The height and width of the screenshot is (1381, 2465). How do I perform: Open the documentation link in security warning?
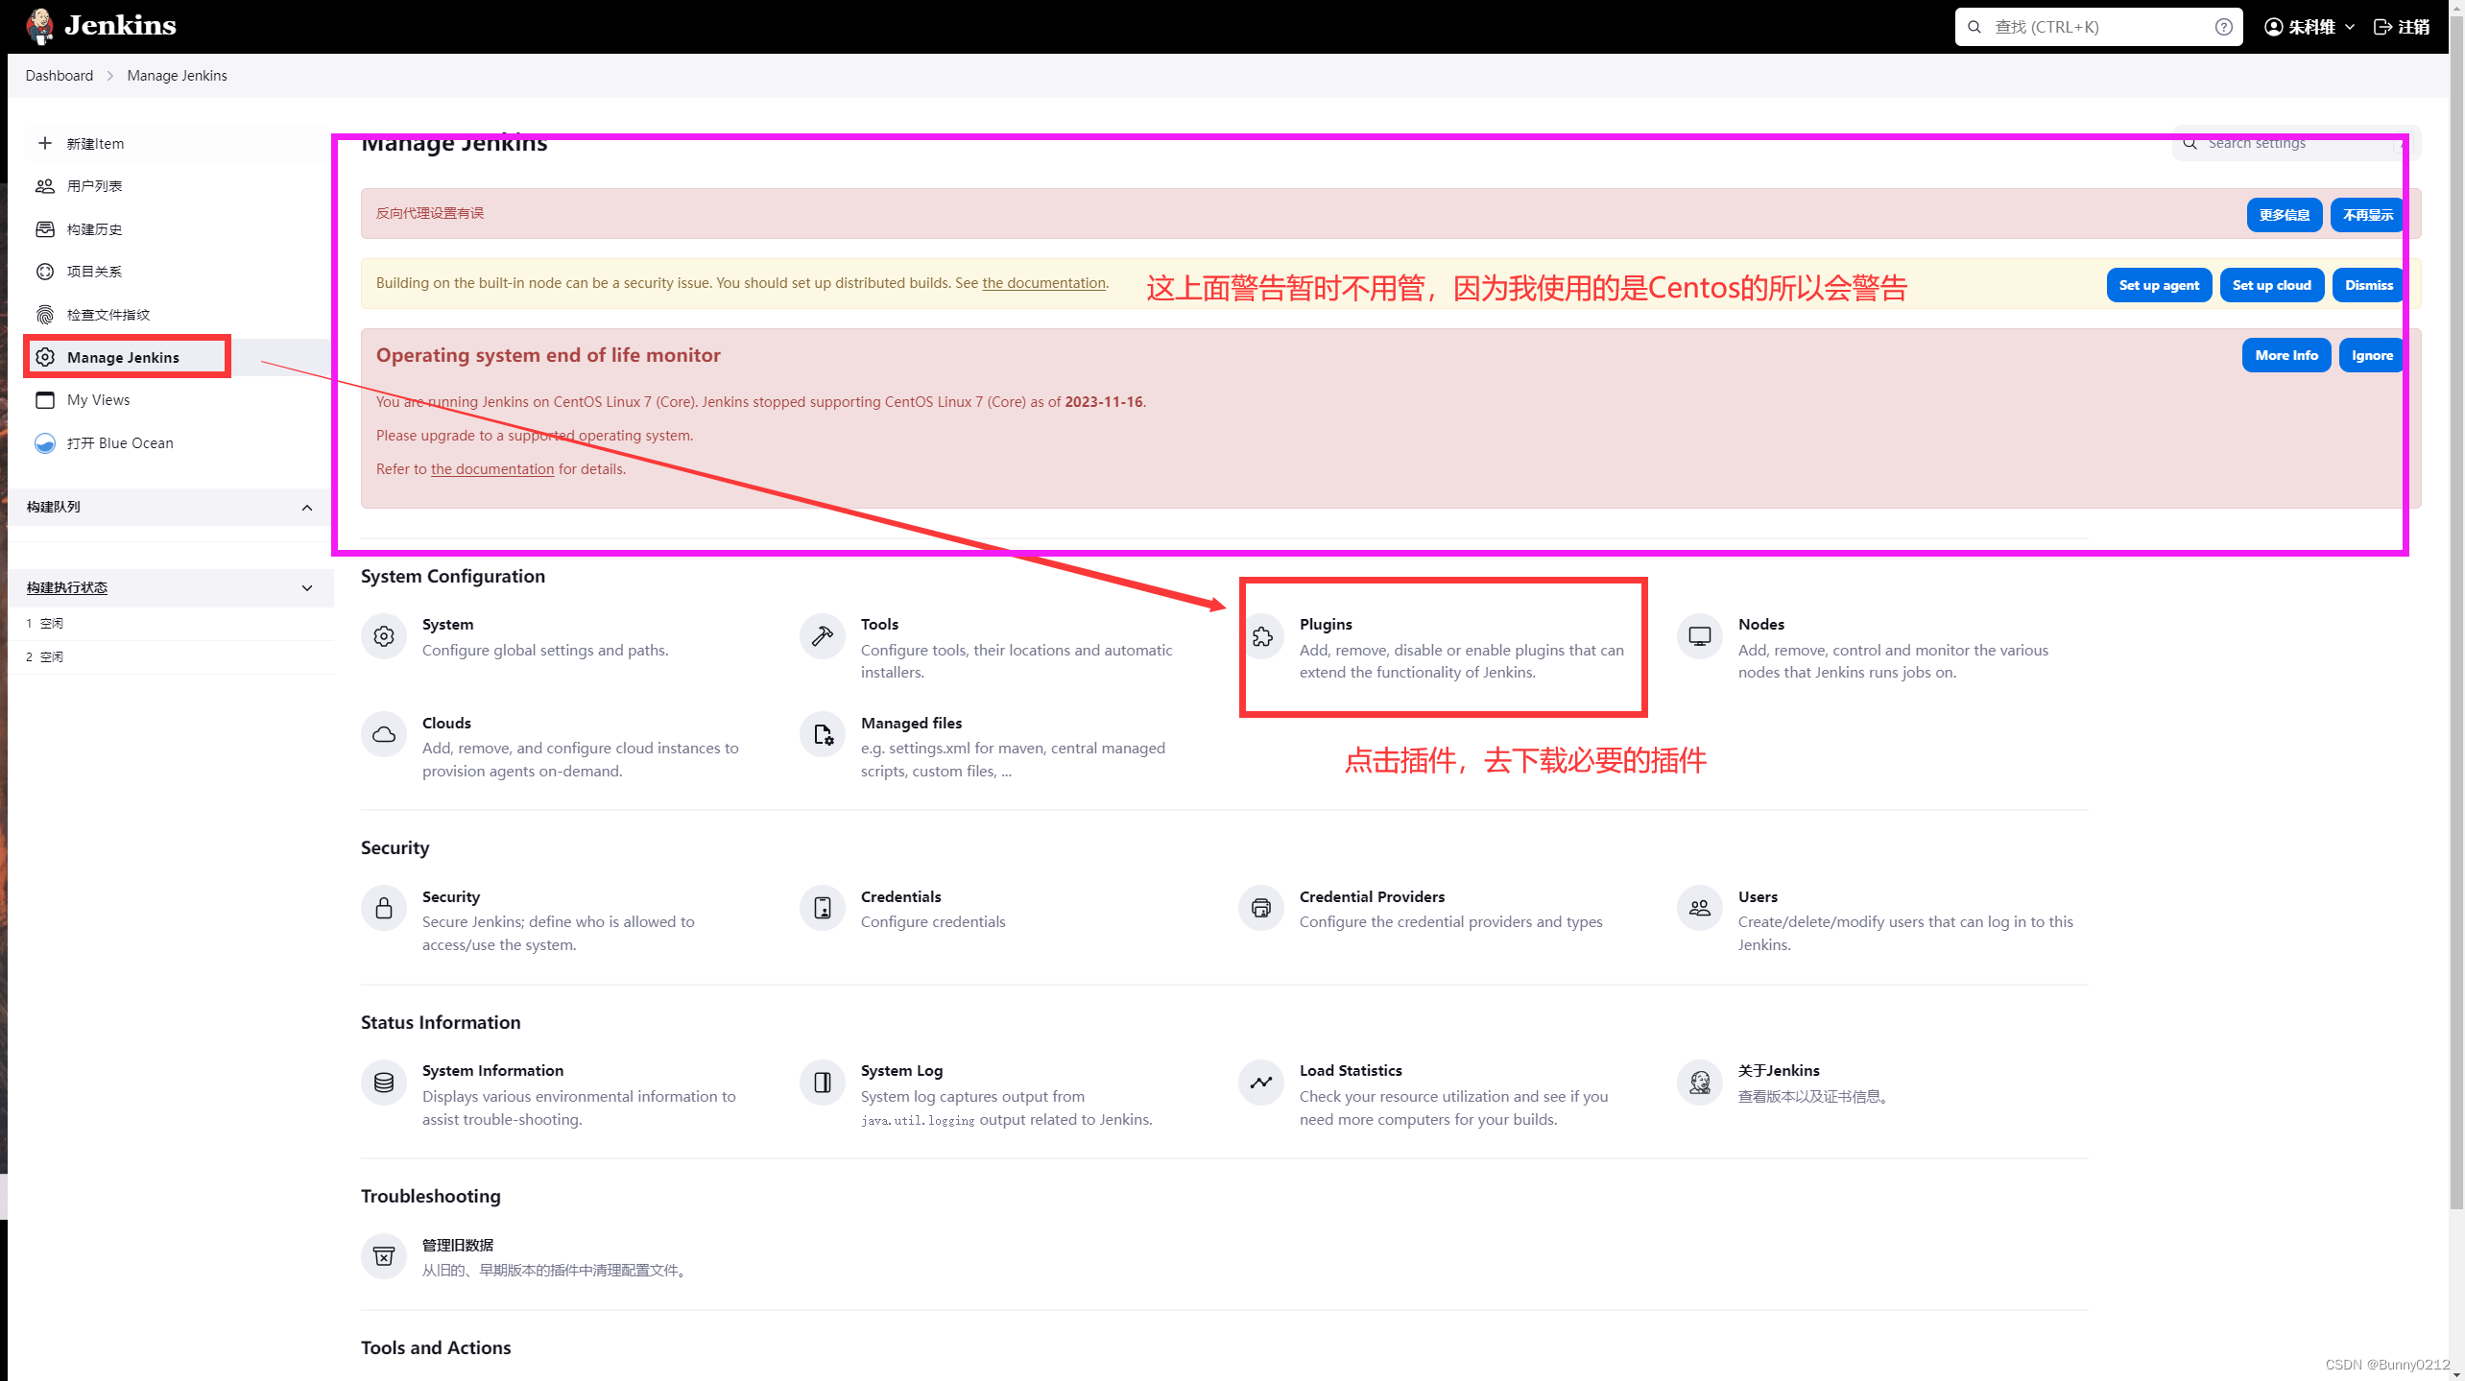[1043, 283]
